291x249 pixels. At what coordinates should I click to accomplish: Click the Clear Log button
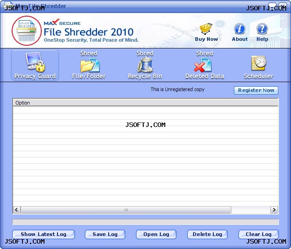(x=259, y=234)
